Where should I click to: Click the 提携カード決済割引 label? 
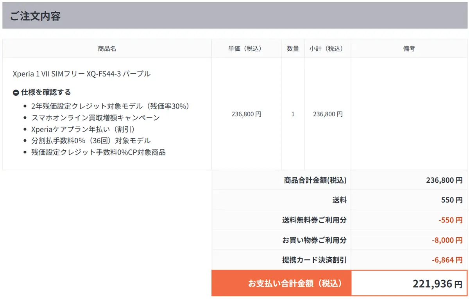314,260
